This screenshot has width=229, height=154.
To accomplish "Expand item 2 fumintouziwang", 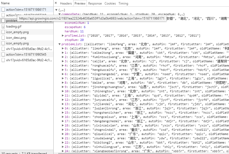I will (63, 57).
